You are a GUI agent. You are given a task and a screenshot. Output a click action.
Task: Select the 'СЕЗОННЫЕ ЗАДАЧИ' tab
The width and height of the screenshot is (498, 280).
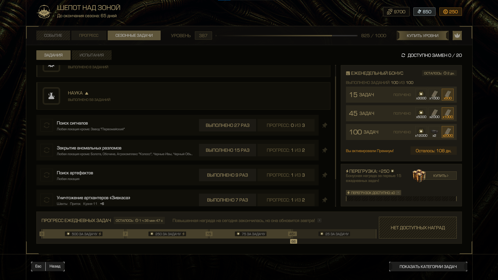[134, 36]
